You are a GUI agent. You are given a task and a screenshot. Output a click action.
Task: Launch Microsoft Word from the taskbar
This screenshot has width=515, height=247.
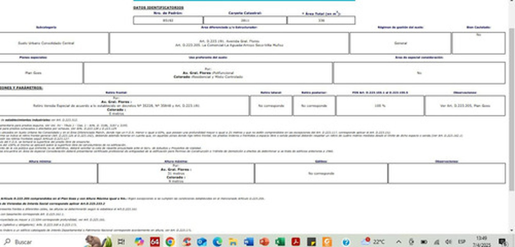click(248, 242)
